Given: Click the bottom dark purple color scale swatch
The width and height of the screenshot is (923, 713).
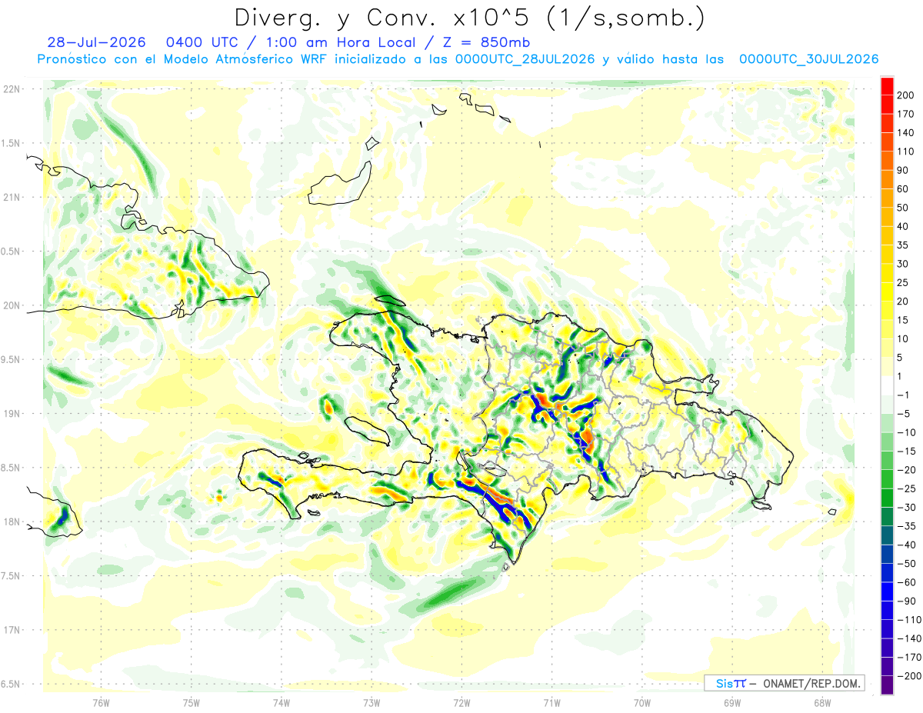Looking at the screenshot, I should click(x=887, y=685).
